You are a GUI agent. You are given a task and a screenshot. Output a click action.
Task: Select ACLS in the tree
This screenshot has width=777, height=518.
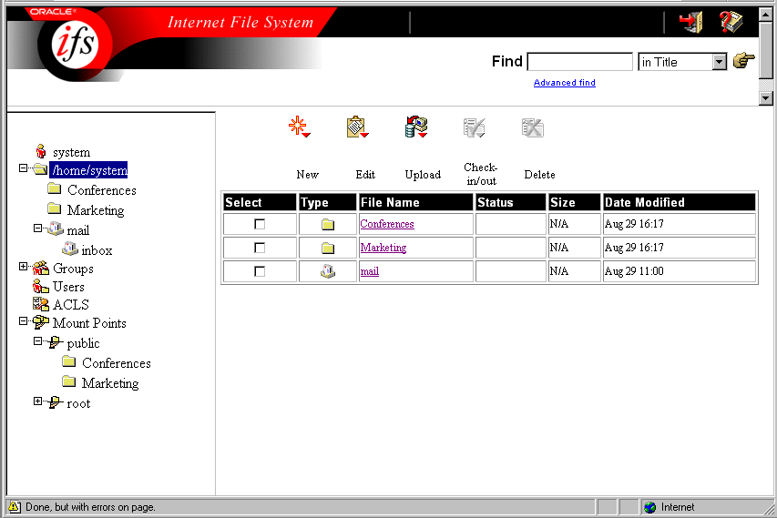71,305
